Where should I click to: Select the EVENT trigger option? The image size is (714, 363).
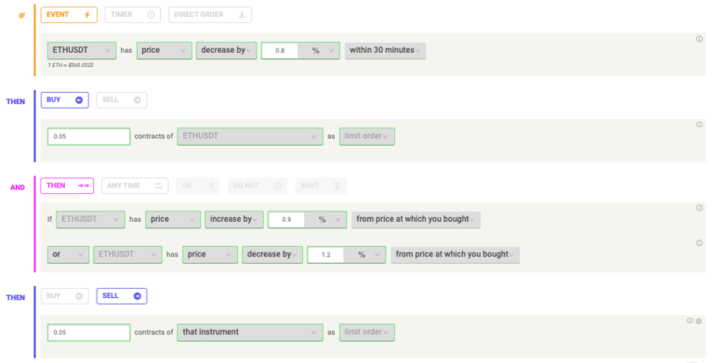tap(69, 15)
